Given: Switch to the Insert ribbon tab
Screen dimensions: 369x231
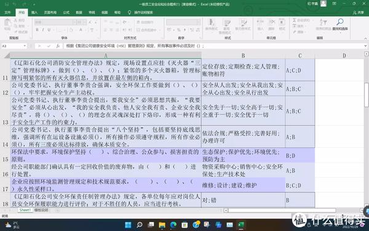Looking at the screenshot, I should pyautogui.click(x=34, y=12).
